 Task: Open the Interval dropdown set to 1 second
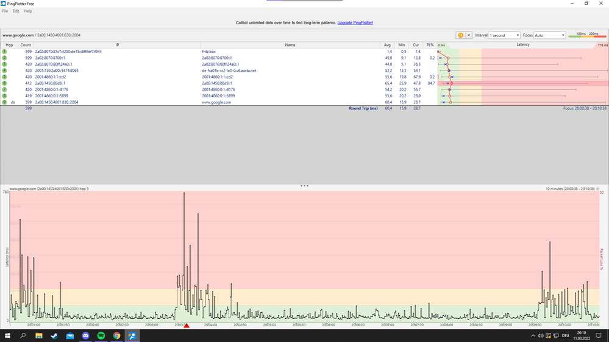pos(505,35)
